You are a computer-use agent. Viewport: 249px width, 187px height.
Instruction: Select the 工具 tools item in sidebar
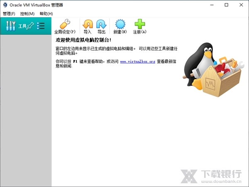click(x=26, y=26)
